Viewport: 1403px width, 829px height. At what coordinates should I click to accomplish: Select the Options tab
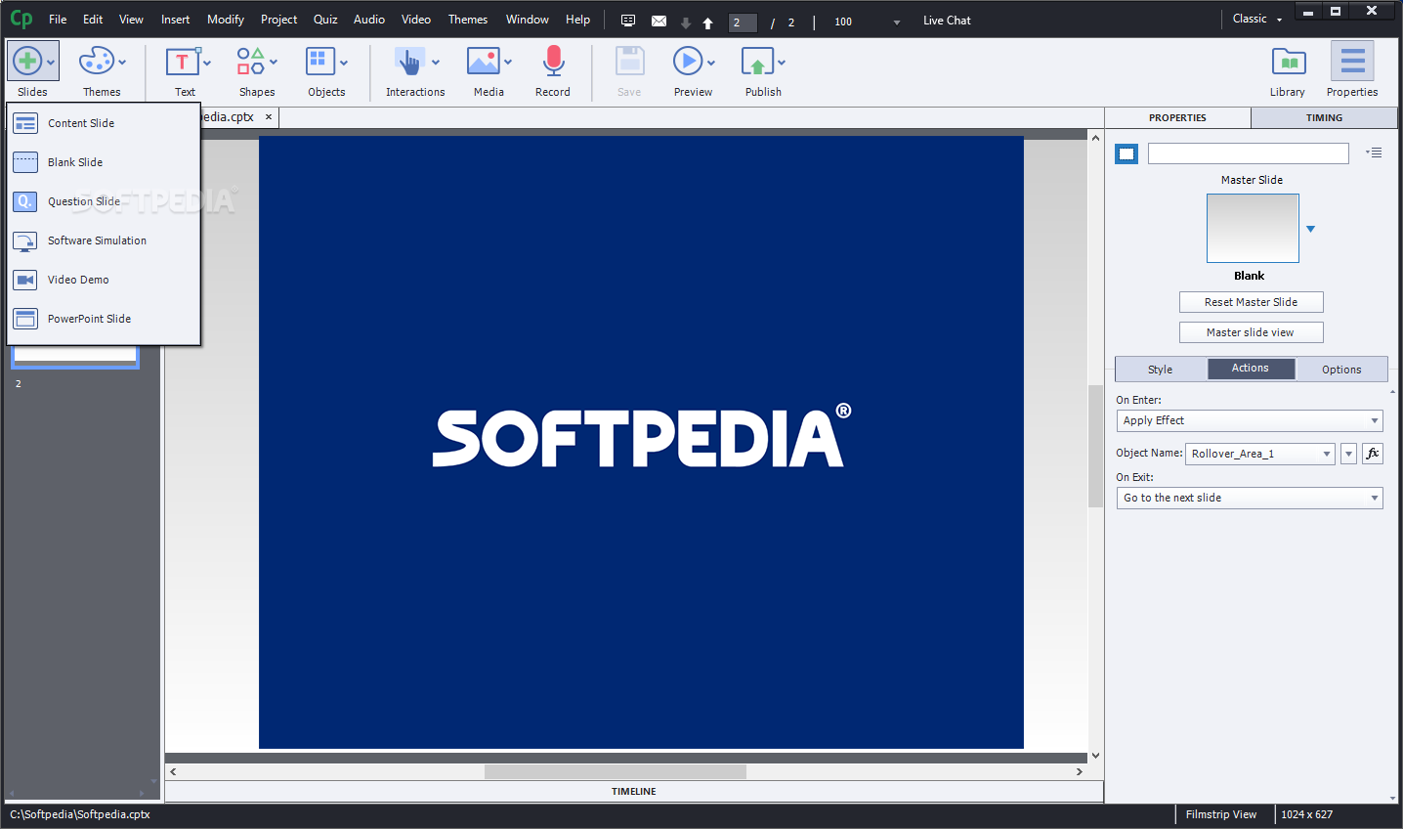1341,370
